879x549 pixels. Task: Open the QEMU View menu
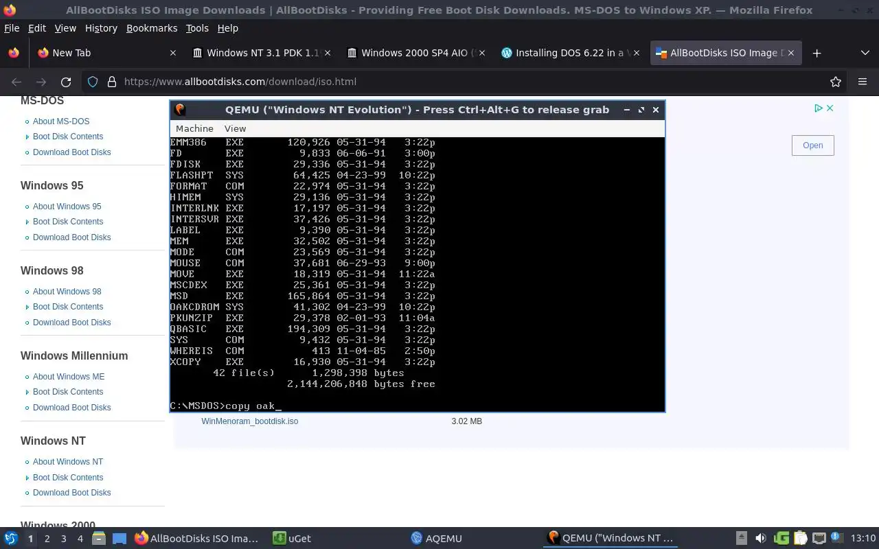(x=235, y=128)
